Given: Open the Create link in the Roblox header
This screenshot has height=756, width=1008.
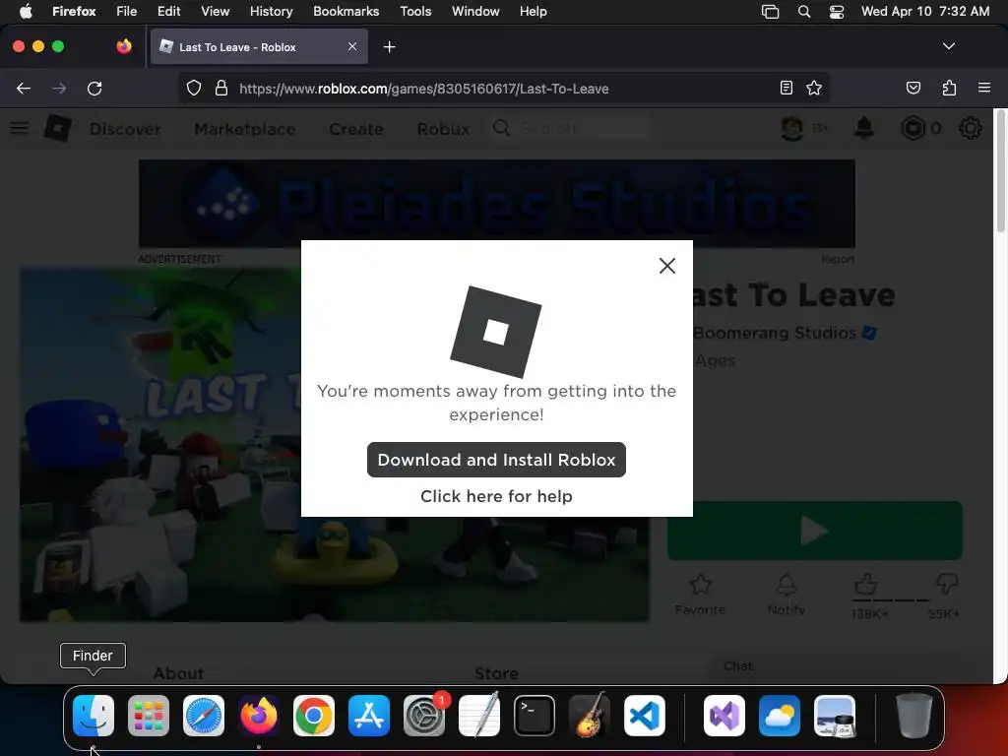Looking at the screenshot, I should (x=356, y=129).
